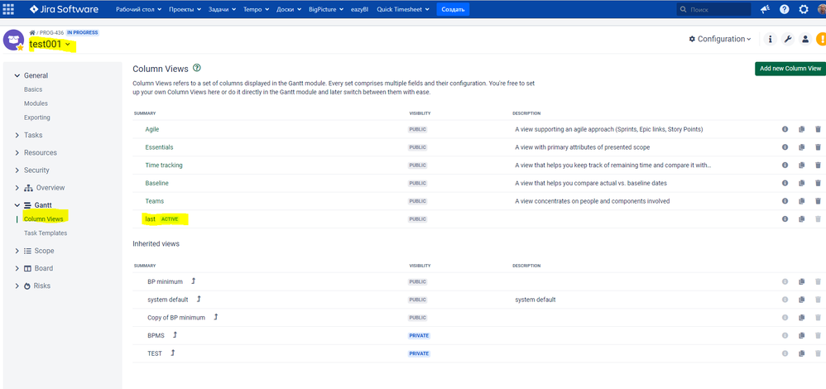Click Add new Column View button

click(x=790, y=69)
